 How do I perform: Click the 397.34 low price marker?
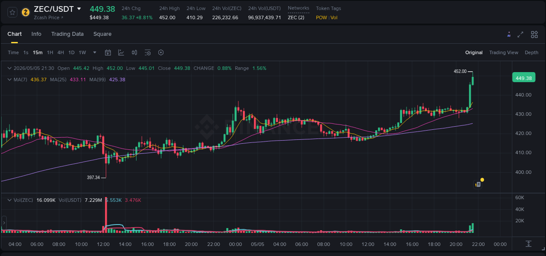click(x=93, y=177)
